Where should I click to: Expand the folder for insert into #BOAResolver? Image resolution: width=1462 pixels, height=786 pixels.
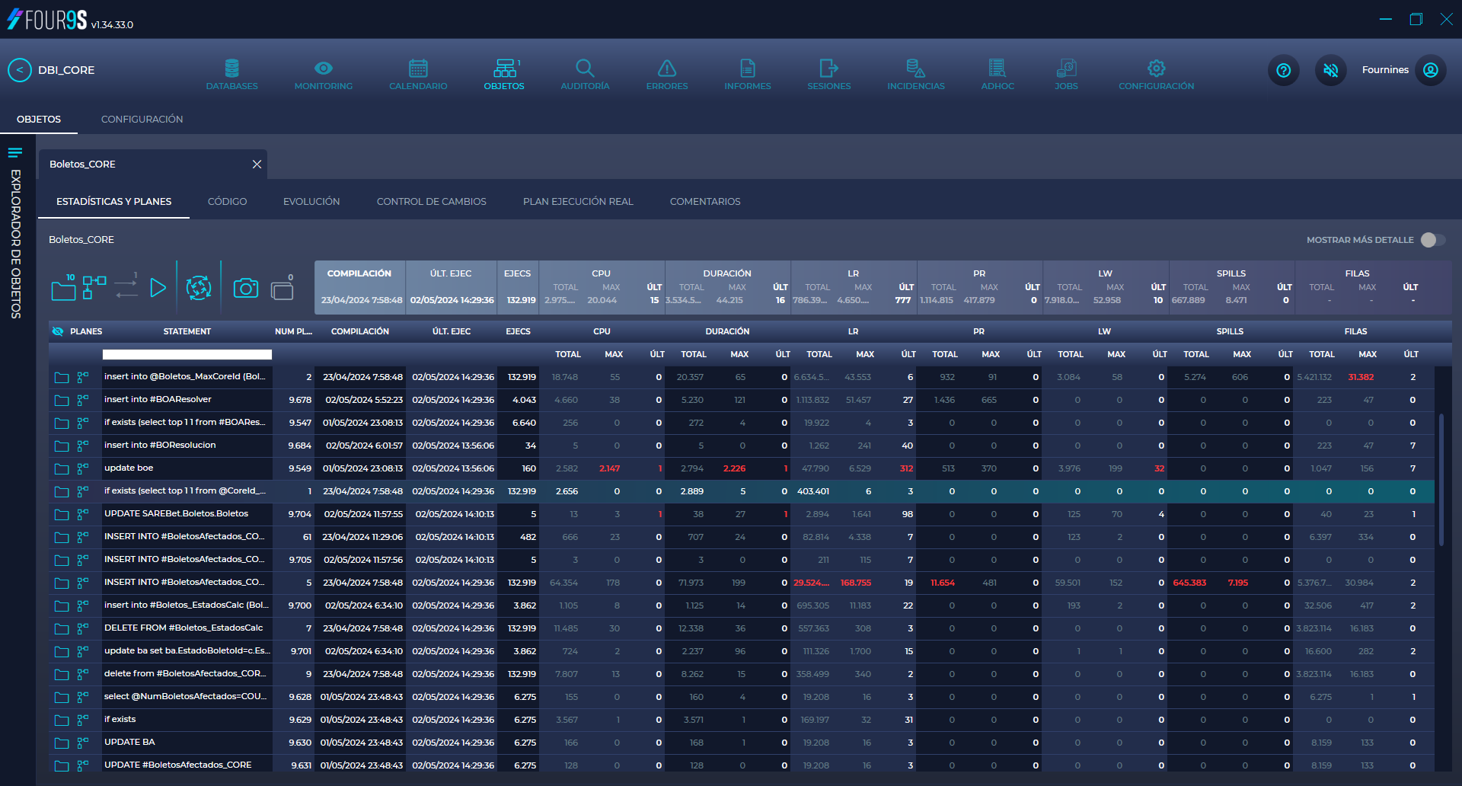click(62, 399)
